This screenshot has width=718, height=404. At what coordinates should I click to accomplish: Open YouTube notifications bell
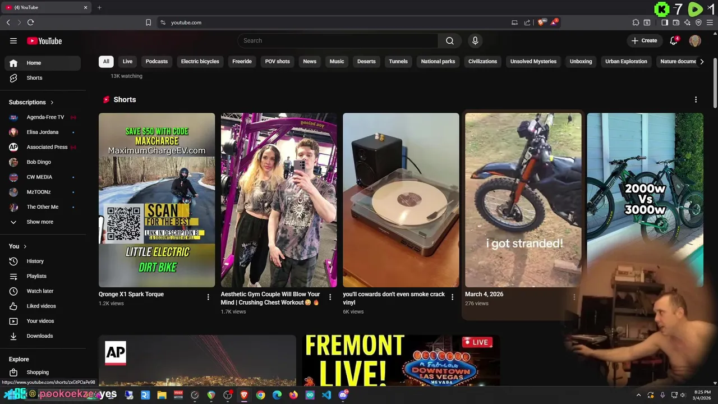(674, 40)
